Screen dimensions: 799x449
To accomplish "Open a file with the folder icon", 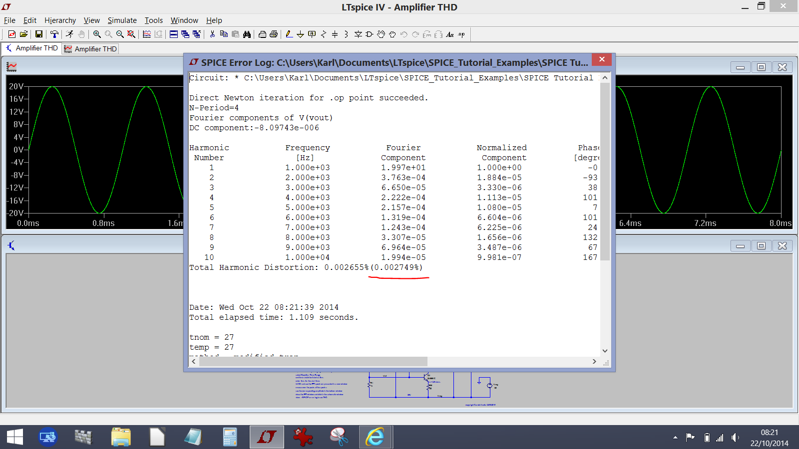I will tap(23, 34).
